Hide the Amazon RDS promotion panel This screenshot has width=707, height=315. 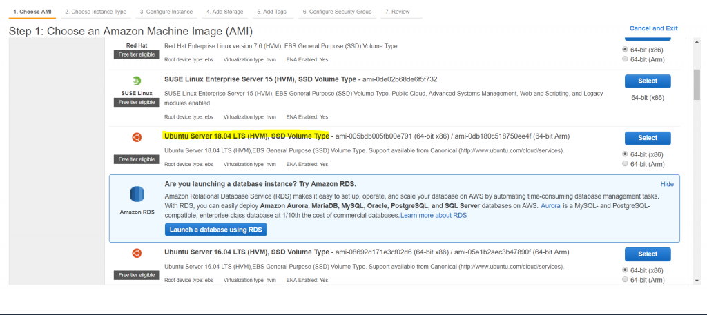point(667,184)
